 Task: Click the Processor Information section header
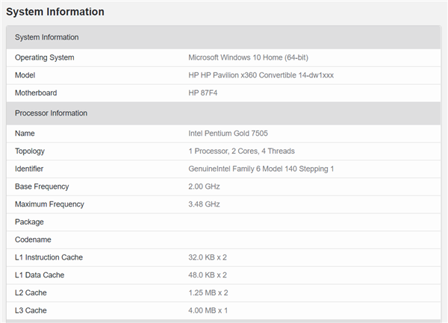(x=52, y=113)
